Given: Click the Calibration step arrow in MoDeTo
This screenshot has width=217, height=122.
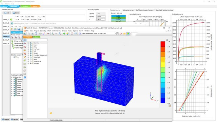Looking at the screenshot, I should point(14,6).
